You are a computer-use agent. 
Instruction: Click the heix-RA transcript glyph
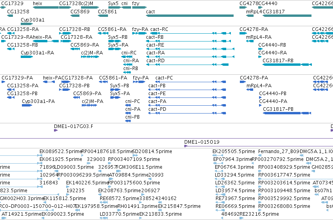tap(46, 41)
